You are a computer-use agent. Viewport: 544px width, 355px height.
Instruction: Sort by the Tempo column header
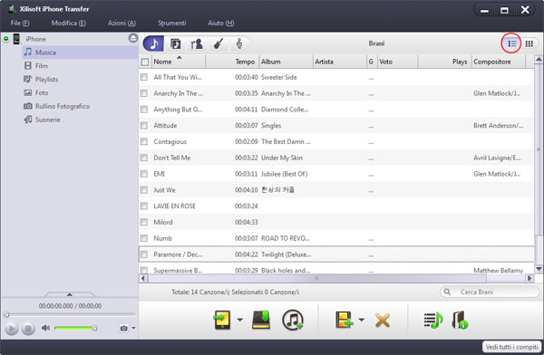pyautogui.click(x=232, y=62)
